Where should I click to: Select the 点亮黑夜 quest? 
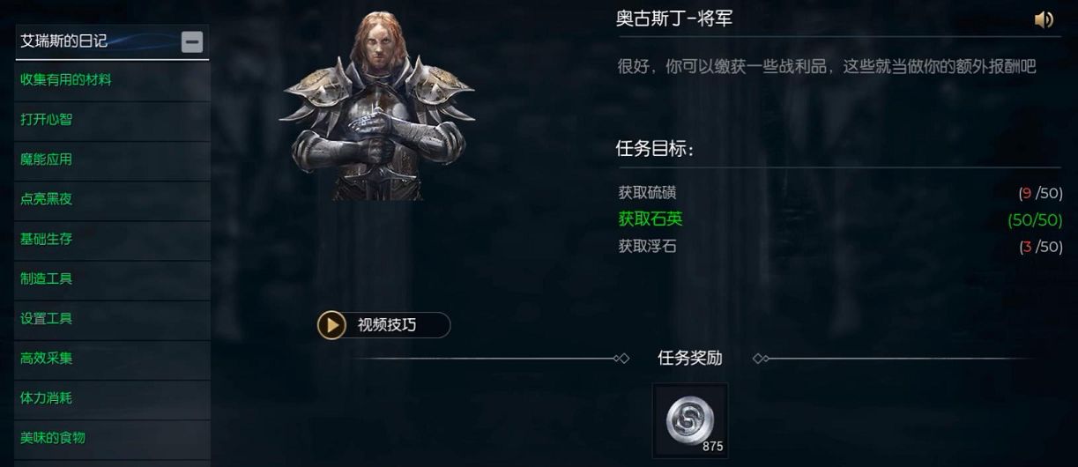click(x=112, y=199)
